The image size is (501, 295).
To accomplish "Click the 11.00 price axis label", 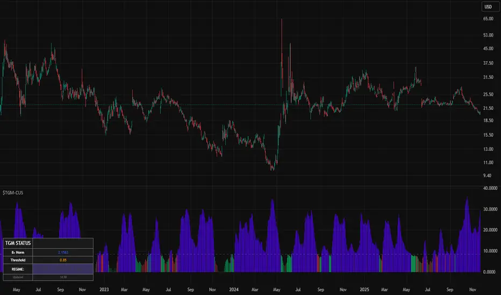I will pyautogui.click(x=488, y=163).
